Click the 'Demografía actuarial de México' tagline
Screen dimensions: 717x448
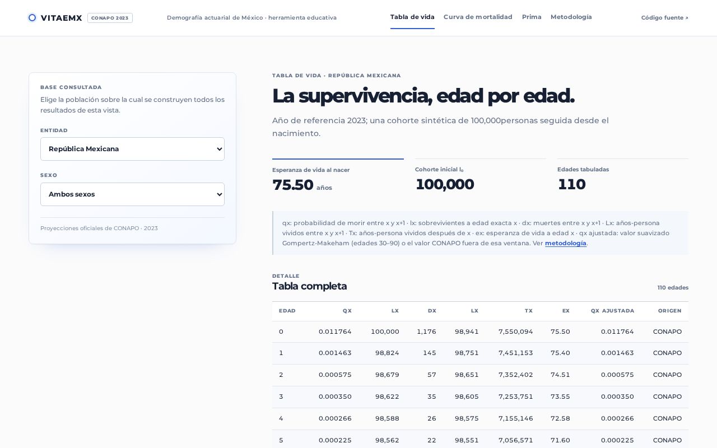[215, 18]
